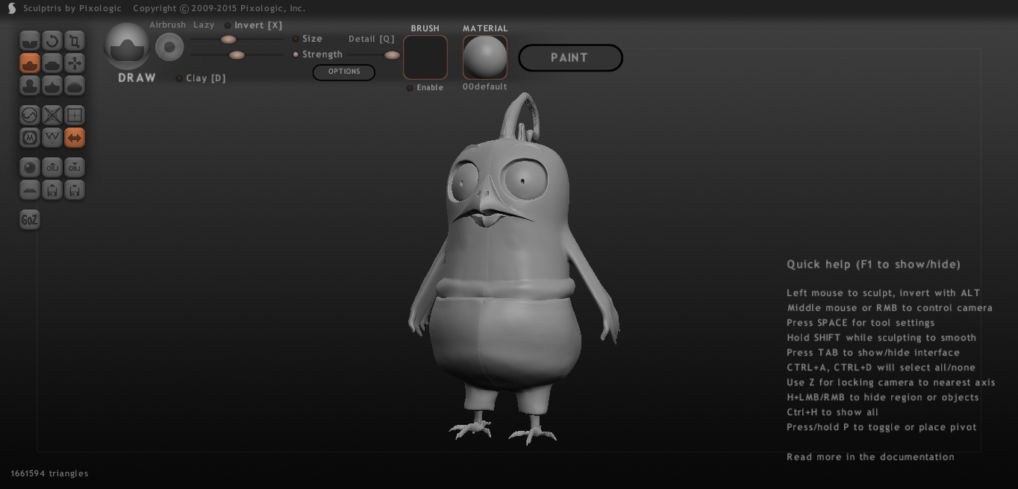Image resolution: width=1018 pixels, height=489 pixels.
Task: Open the Options panel
Action: [343, 72]
